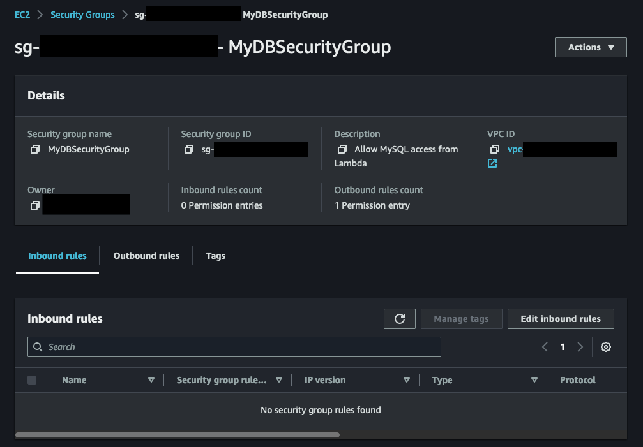The height and width of the screenshot is (447, 643).
Task: Switch to the Outbound rules tab
Action: coord(146,256)
